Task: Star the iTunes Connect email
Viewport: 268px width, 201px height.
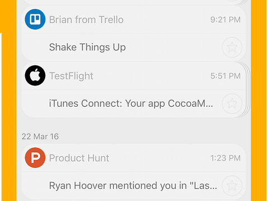Action: (232, 103)
